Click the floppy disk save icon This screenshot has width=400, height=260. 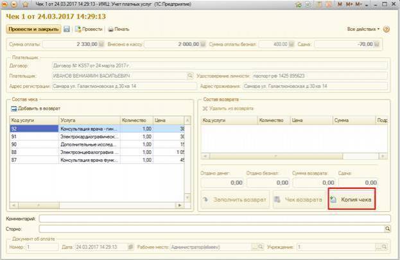tap(67, 30)
